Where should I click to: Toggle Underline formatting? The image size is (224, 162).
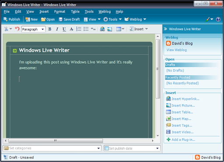tap(64, 29)
